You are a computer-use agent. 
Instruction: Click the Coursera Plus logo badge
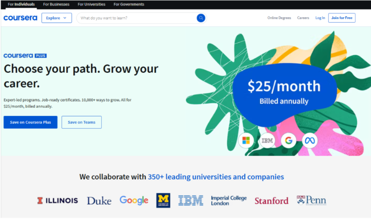[x=25, y=56]
